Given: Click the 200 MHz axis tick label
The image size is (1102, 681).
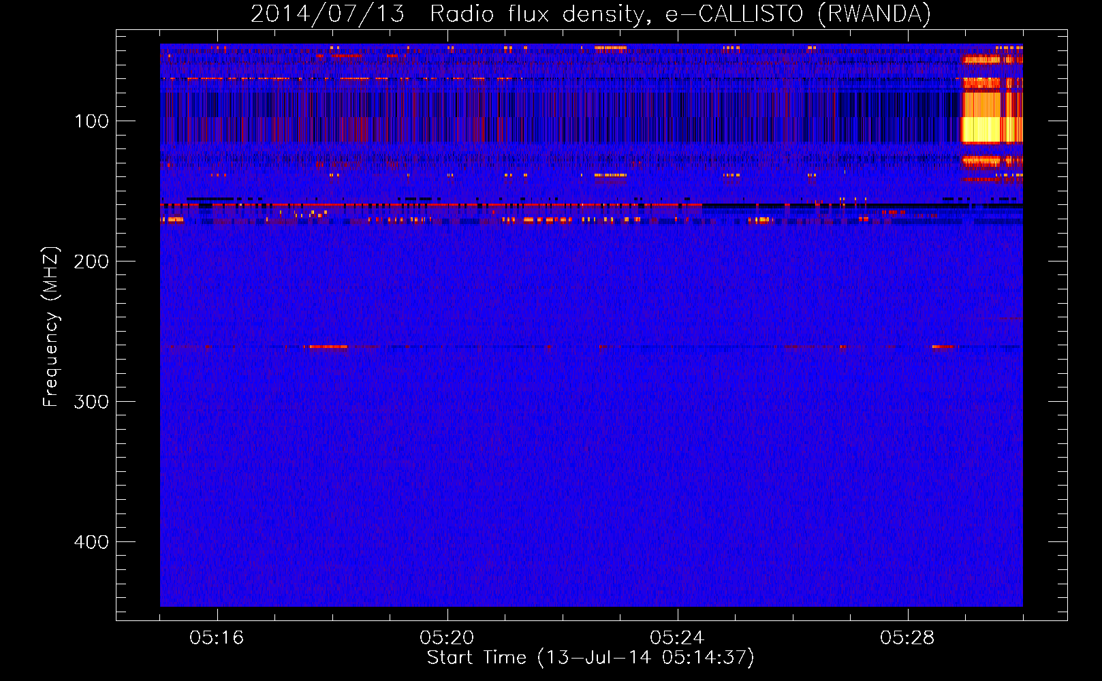Looking at the screenshot, I should pos(91,262).
